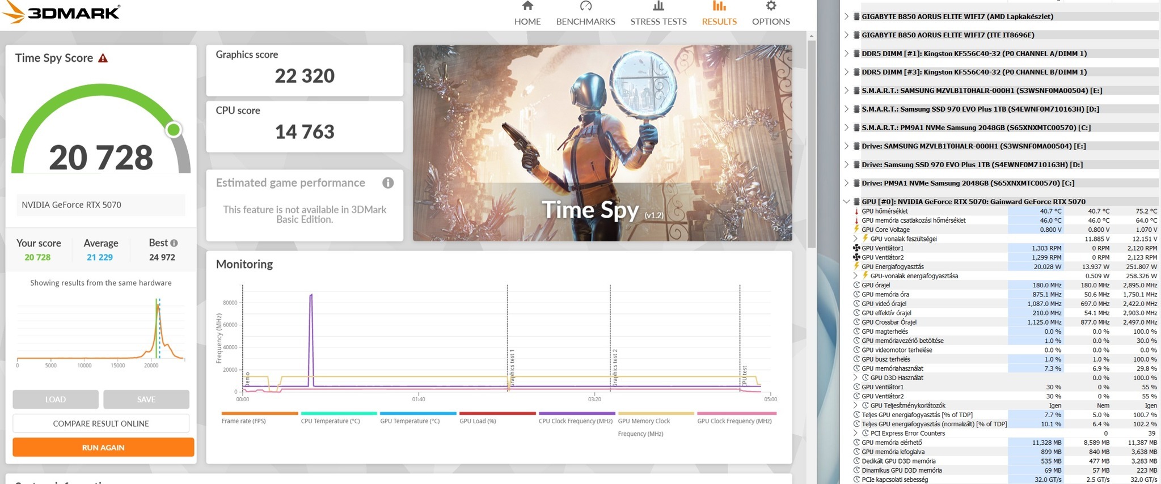Click the chip icon of the Kingston DIMM #1 node
The image size is (1161, 484).
coord(856,54)
